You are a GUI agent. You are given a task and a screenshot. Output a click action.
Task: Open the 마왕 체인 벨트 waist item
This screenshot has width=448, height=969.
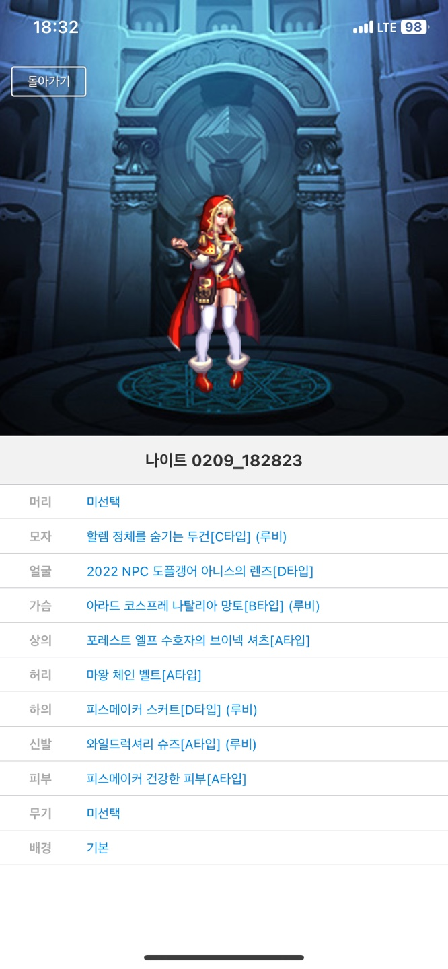(144, 675)
